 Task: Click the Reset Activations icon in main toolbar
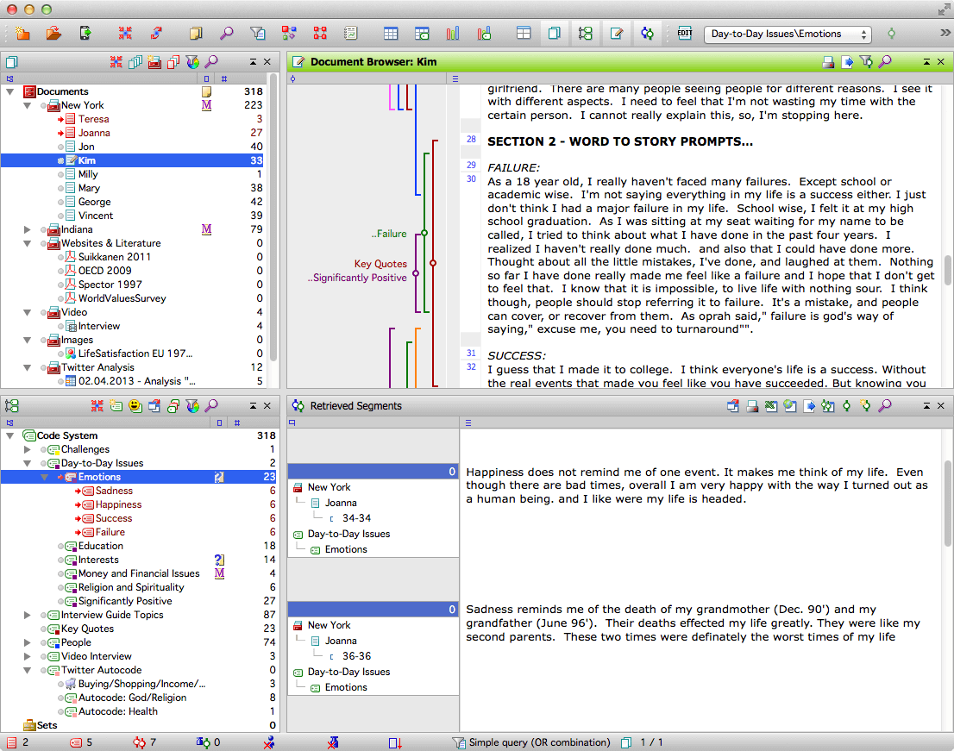[125, 34]
